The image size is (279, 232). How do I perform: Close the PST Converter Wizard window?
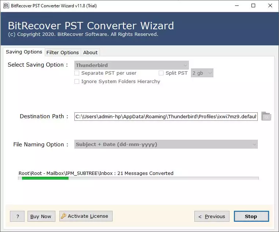click(270, 6)
